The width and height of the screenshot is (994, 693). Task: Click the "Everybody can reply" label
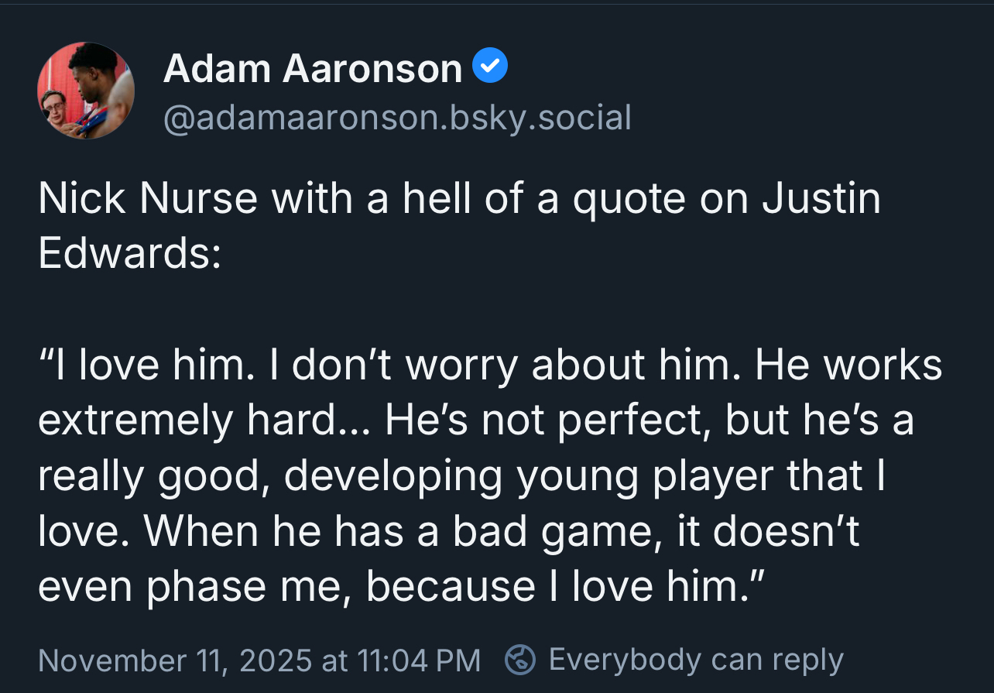click(x=695, y=660)
